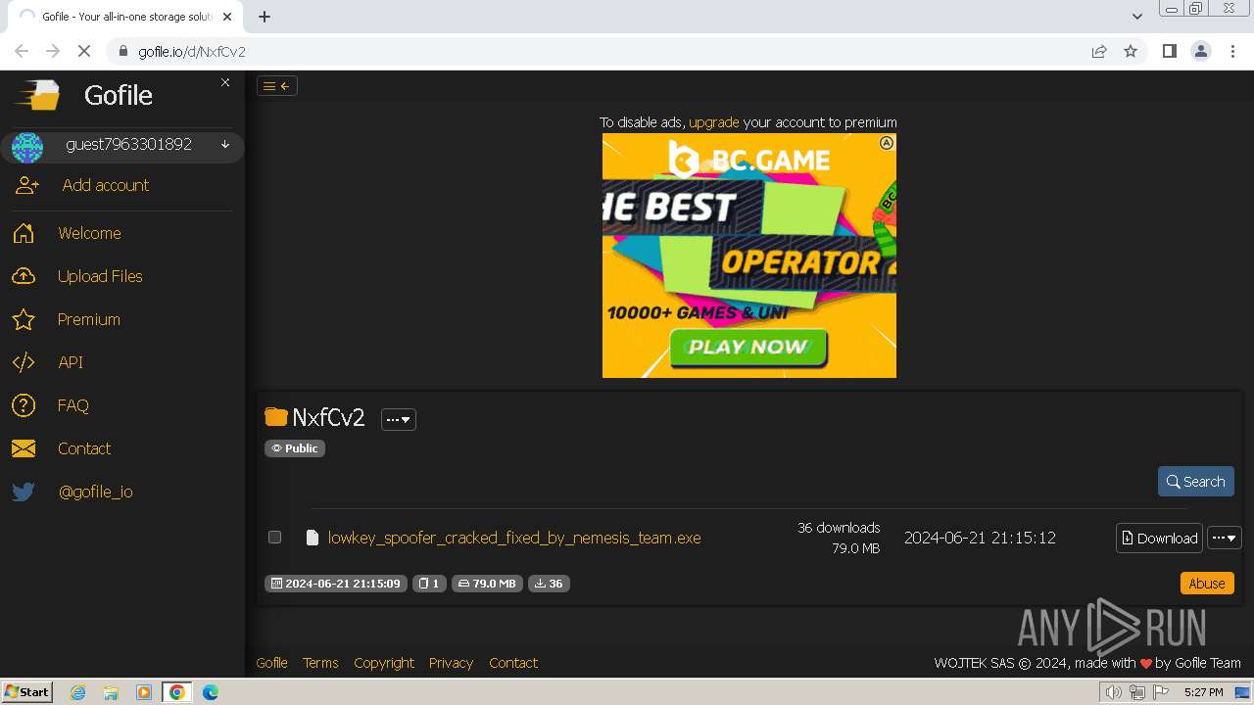Screen dimensions: 1254x705
Task: Click the Abuse report button
Action: click(1207, 583)
